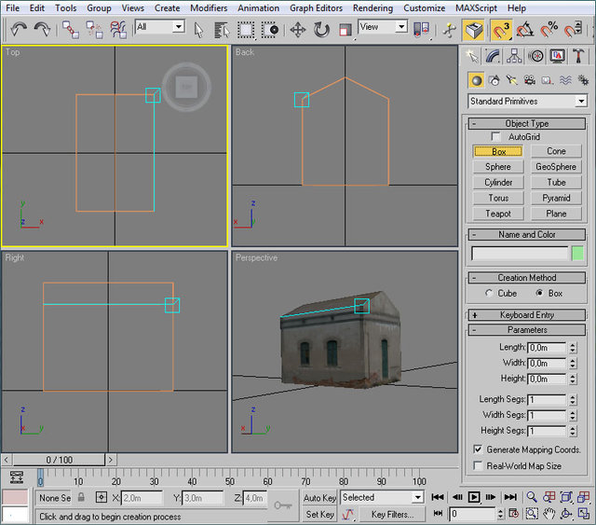The image size is (596, 525).
Task: Switch to the Cameras category icon
Action: pos(528,80)
